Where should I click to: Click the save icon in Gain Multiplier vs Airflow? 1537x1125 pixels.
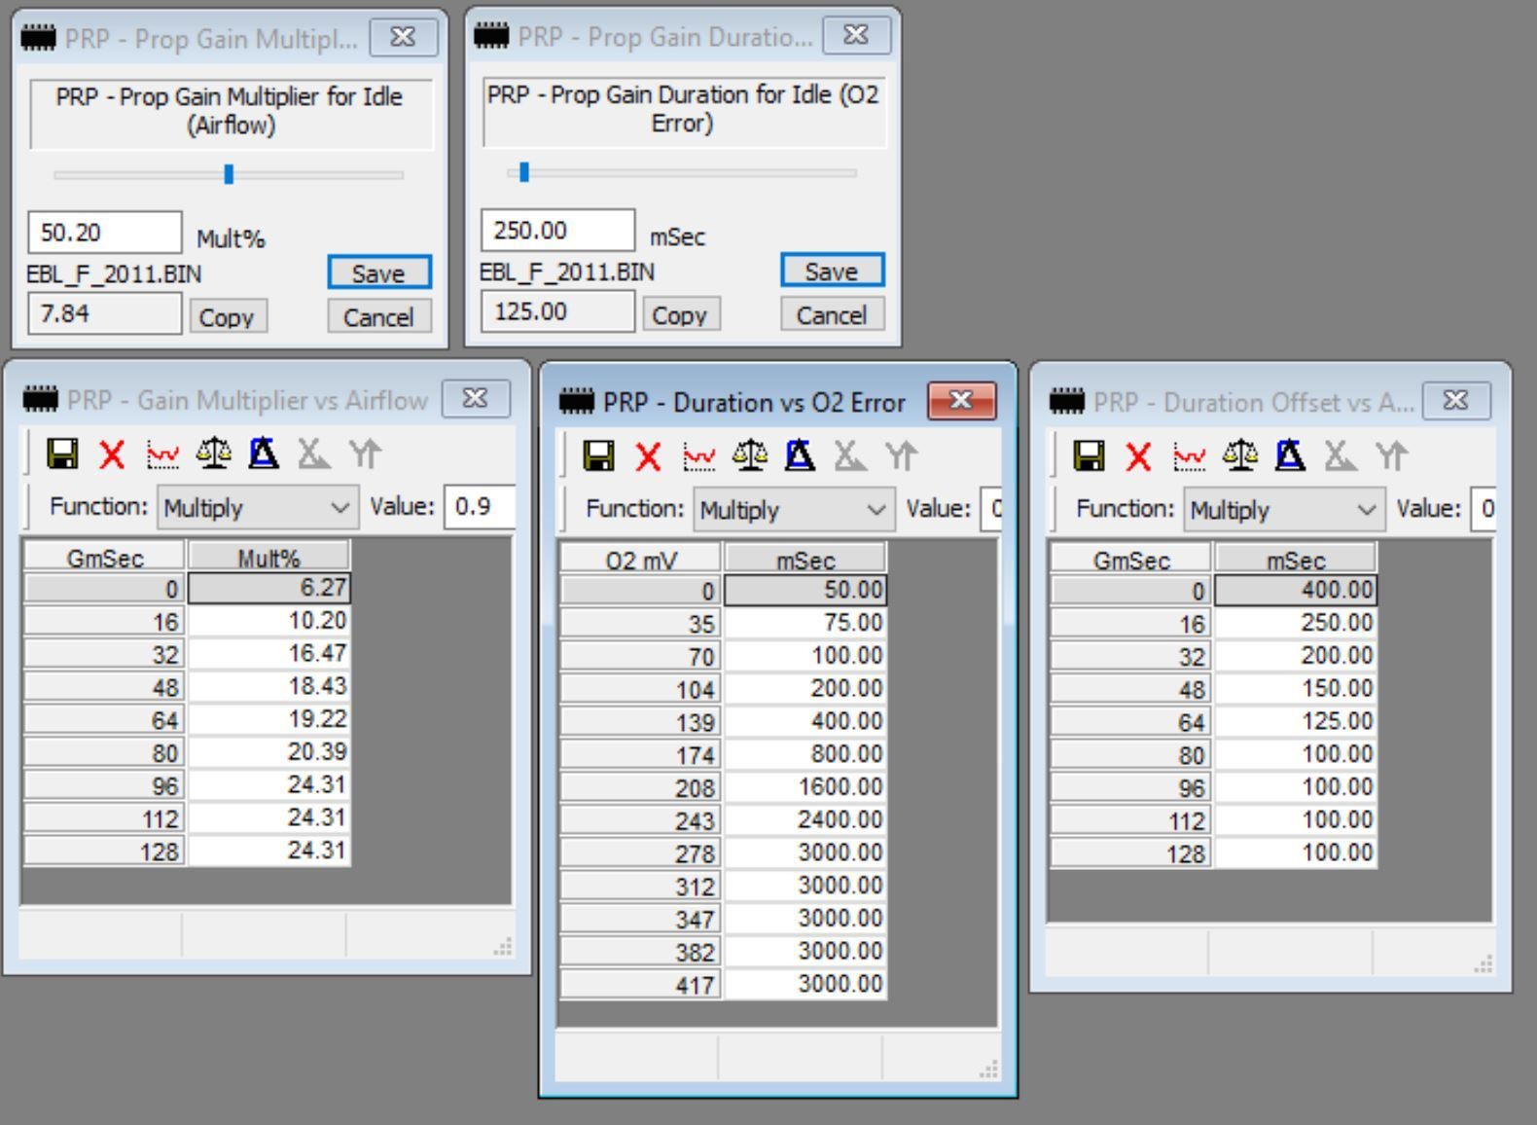(x=63, y=454)
